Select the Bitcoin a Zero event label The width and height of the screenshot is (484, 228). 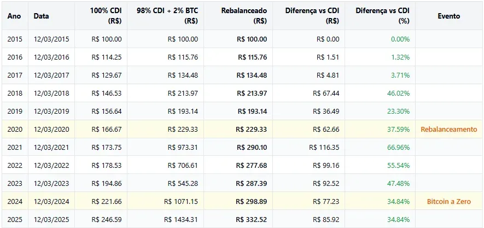pyautogui.click(x=449, y=201)
